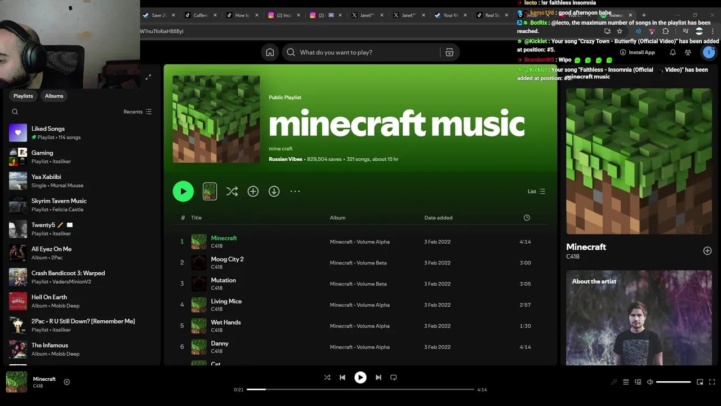The height and width of the screenshot is (406, 721).
Task: Play the minecraft music playlist with green button
Action: coord(183,192)
